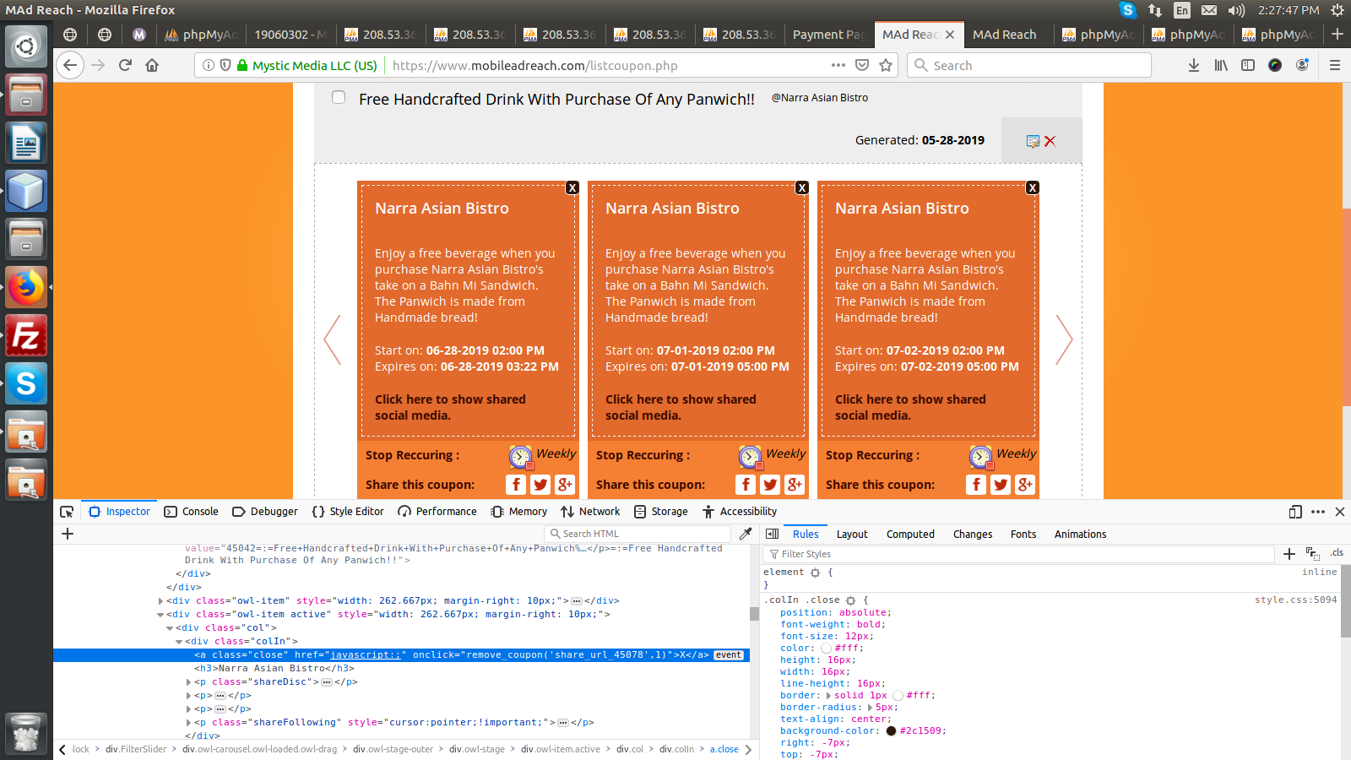Collapse the div class colIn node

(x=179, y=642)
